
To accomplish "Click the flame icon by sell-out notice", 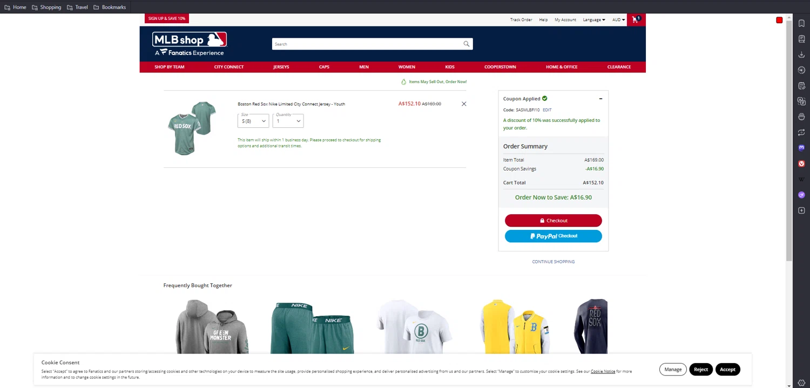I will click(x=403, y=81).
